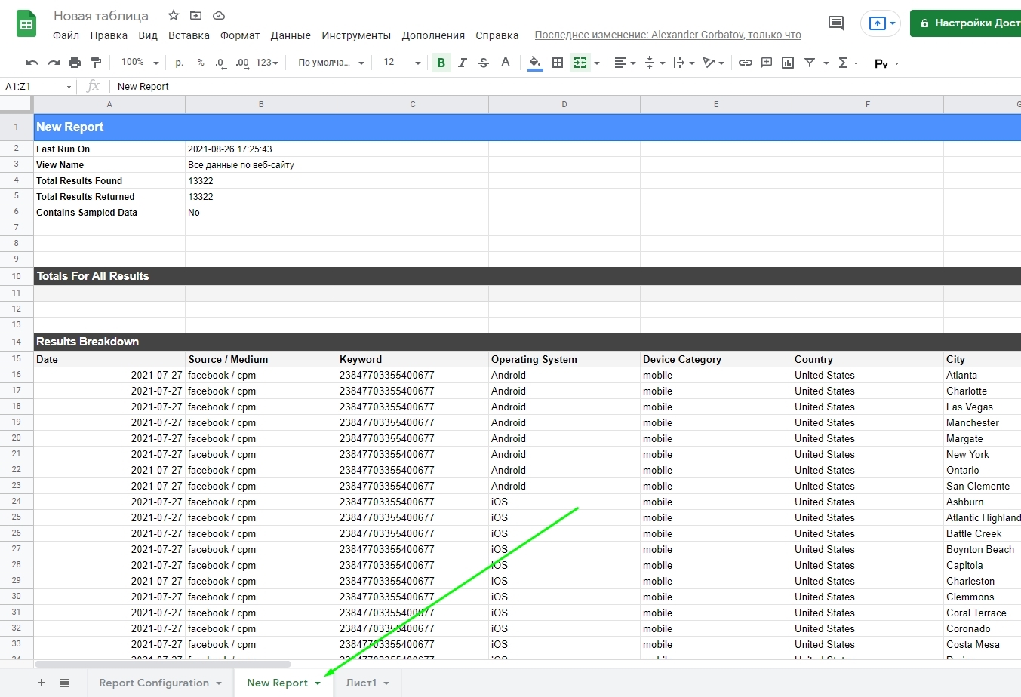The image size is (1021, 697).
Task: Select column D header
Action: (564, 104)
